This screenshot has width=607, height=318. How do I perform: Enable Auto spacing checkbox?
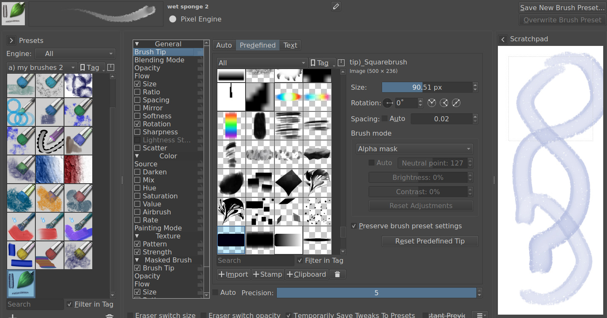click(385, 119)
